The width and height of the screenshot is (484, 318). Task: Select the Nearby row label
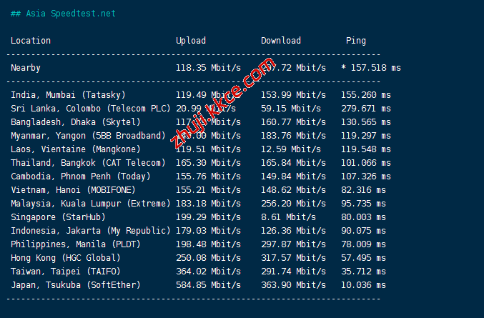click(26, 68)
